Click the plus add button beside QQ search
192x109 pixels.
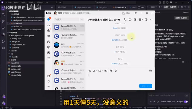[x=82, y=19]
